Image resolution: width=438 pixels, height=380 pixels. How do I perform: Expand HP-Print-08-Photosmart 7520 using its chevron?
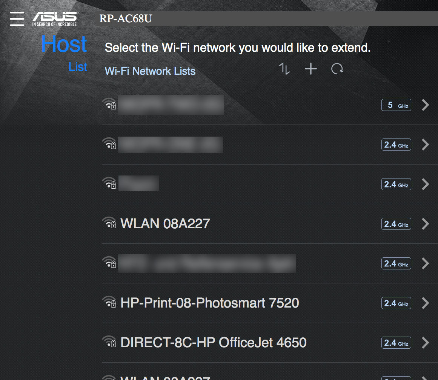pyautogui.click(x=425, y=303)
